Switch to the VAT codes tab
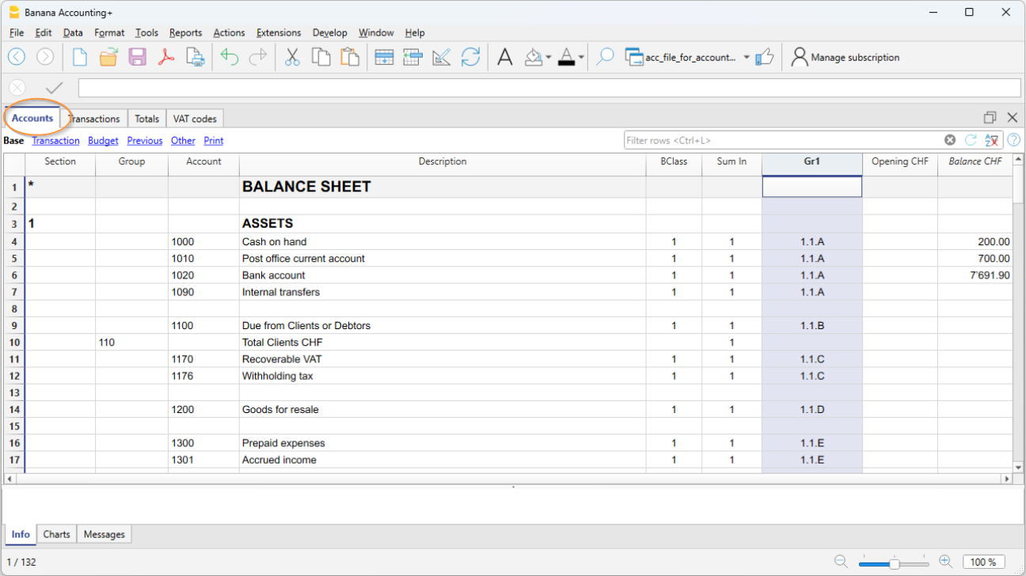 [195, 119]
